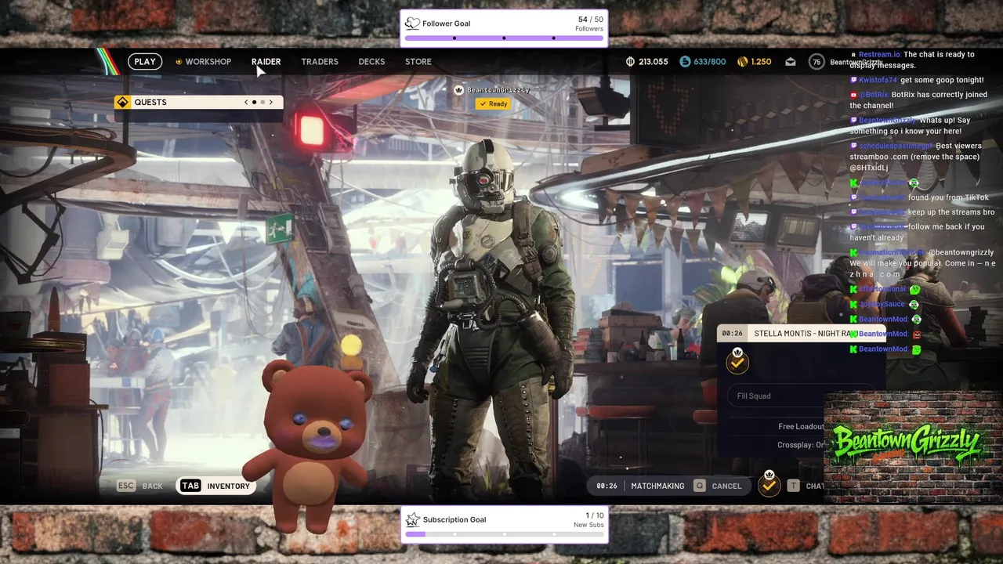1003x564 pixels.
Task: Open the DECKS tab
Action: [371, 62]
